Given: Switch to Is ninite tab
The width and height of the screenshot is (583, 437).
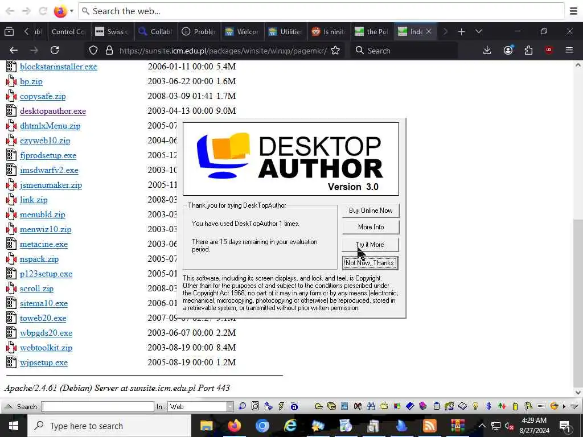Looking at the screenshot, I should point(329,32).
